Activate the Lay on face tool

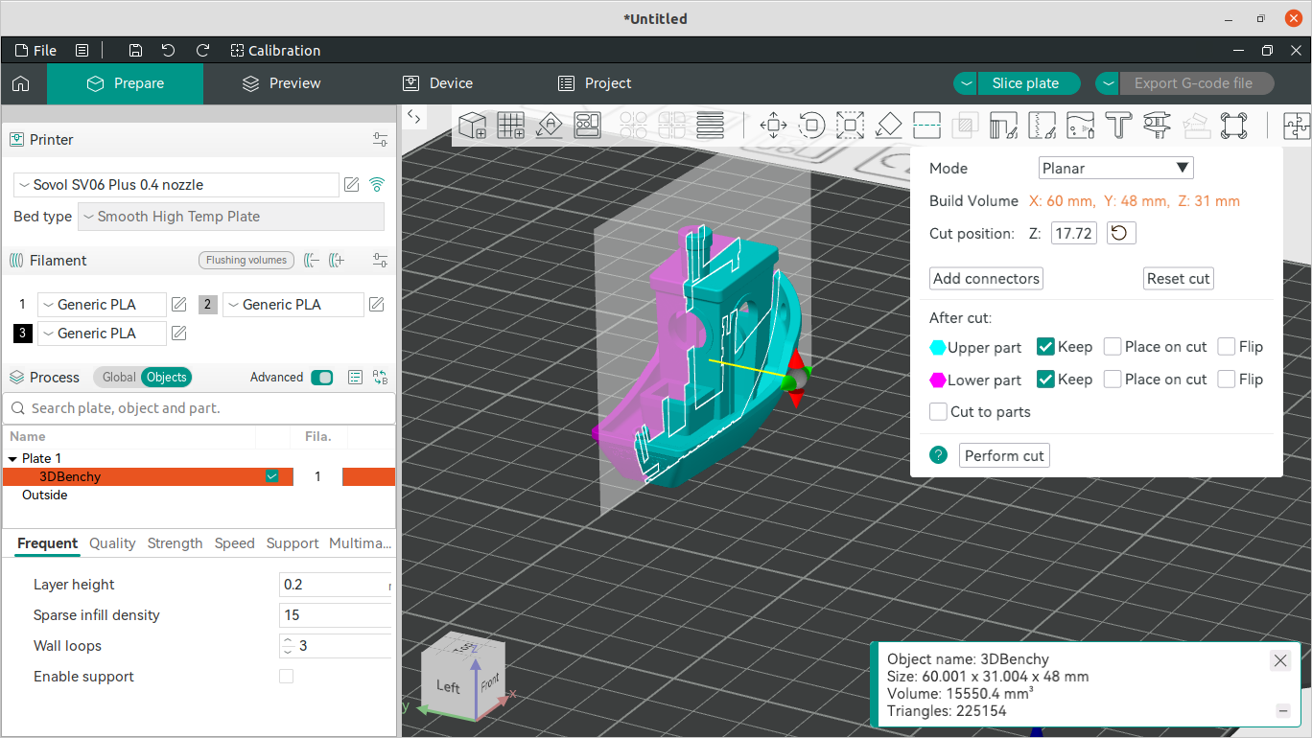[x=888, y=126]
